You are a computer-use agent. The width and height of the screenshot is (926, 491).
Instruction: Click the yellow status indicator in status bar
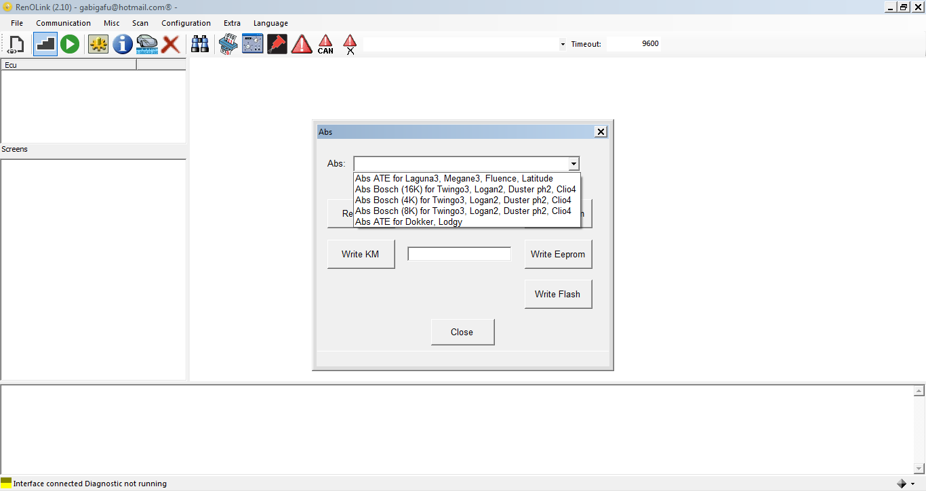pos(6,483)
